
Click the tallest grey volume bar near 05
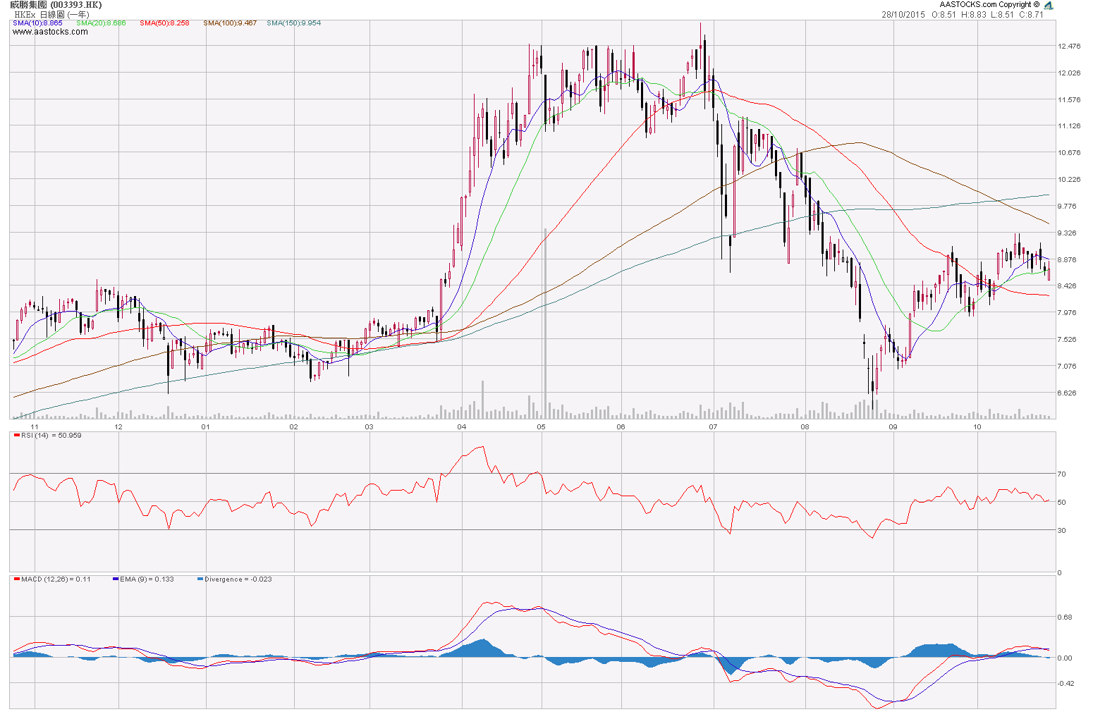(x=545, y=324)
